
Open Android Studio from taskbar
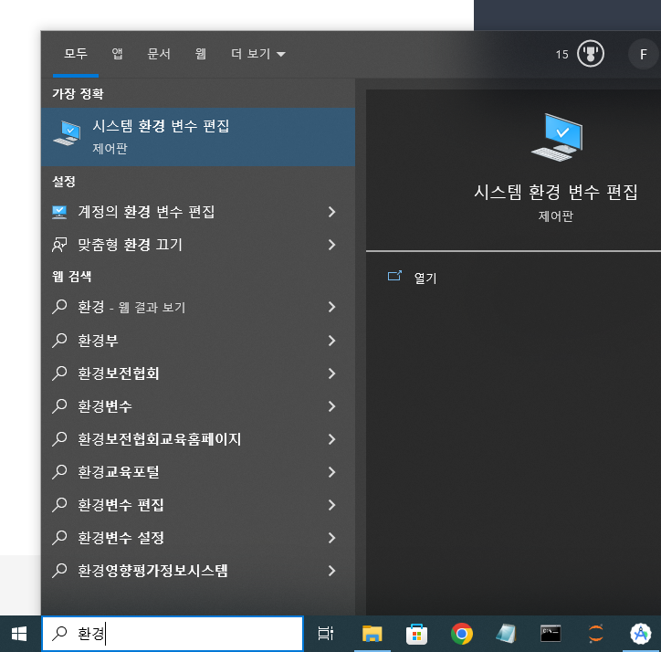click(x=640, y=634)
